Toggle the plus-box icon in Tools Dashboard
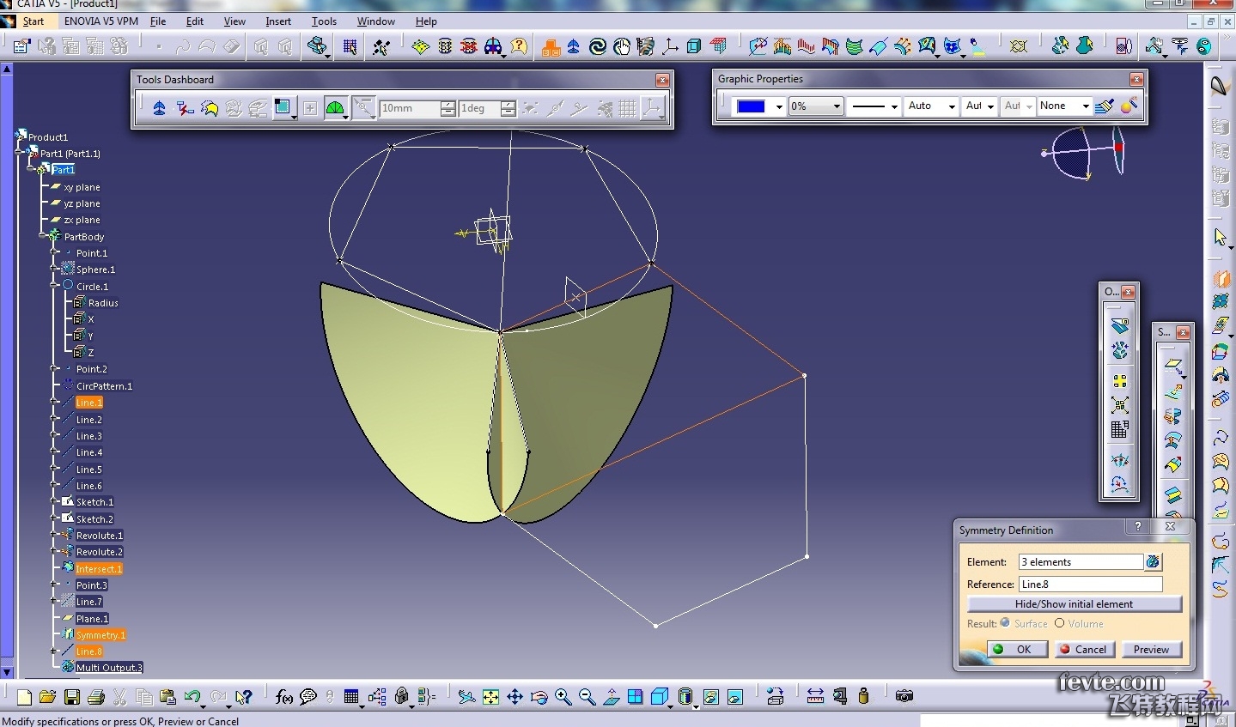Screen dimensions: 1236x727 (310, 108)
